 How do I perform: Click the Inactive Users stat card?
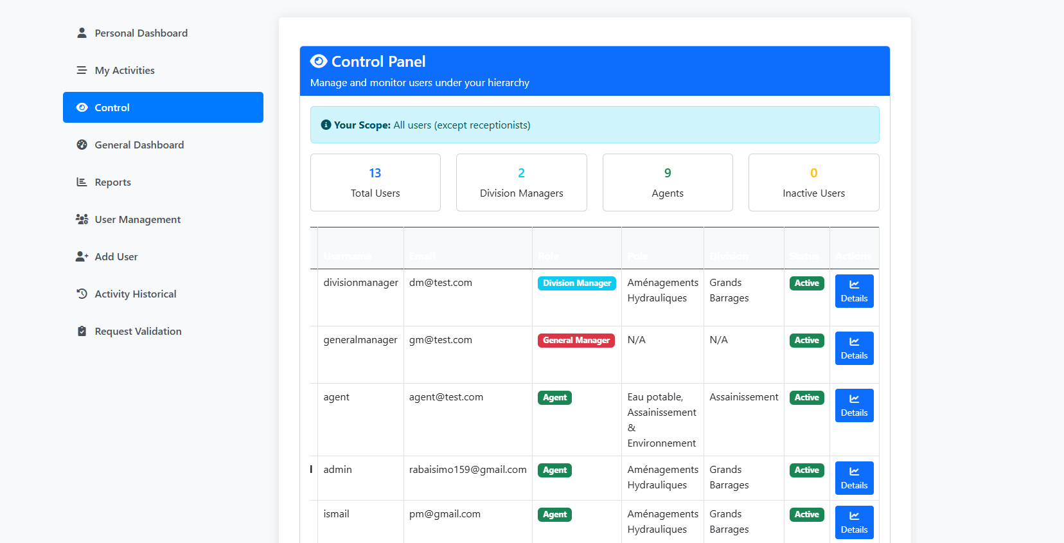[813, 182]
